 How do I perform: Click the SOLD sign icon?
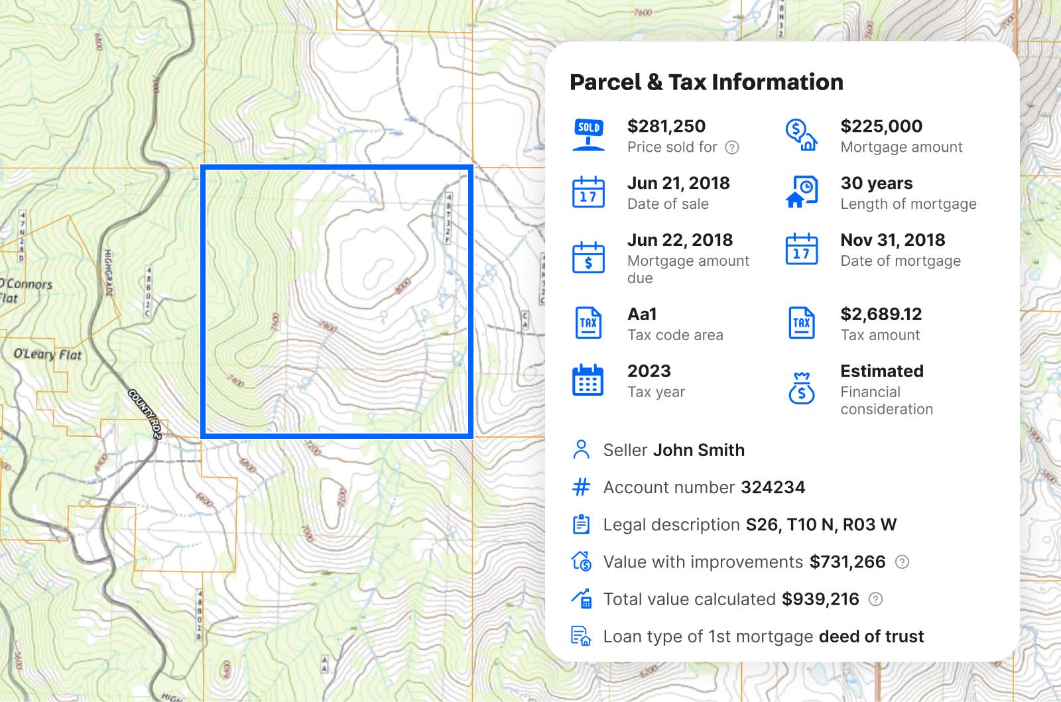[x=588, y=135]
